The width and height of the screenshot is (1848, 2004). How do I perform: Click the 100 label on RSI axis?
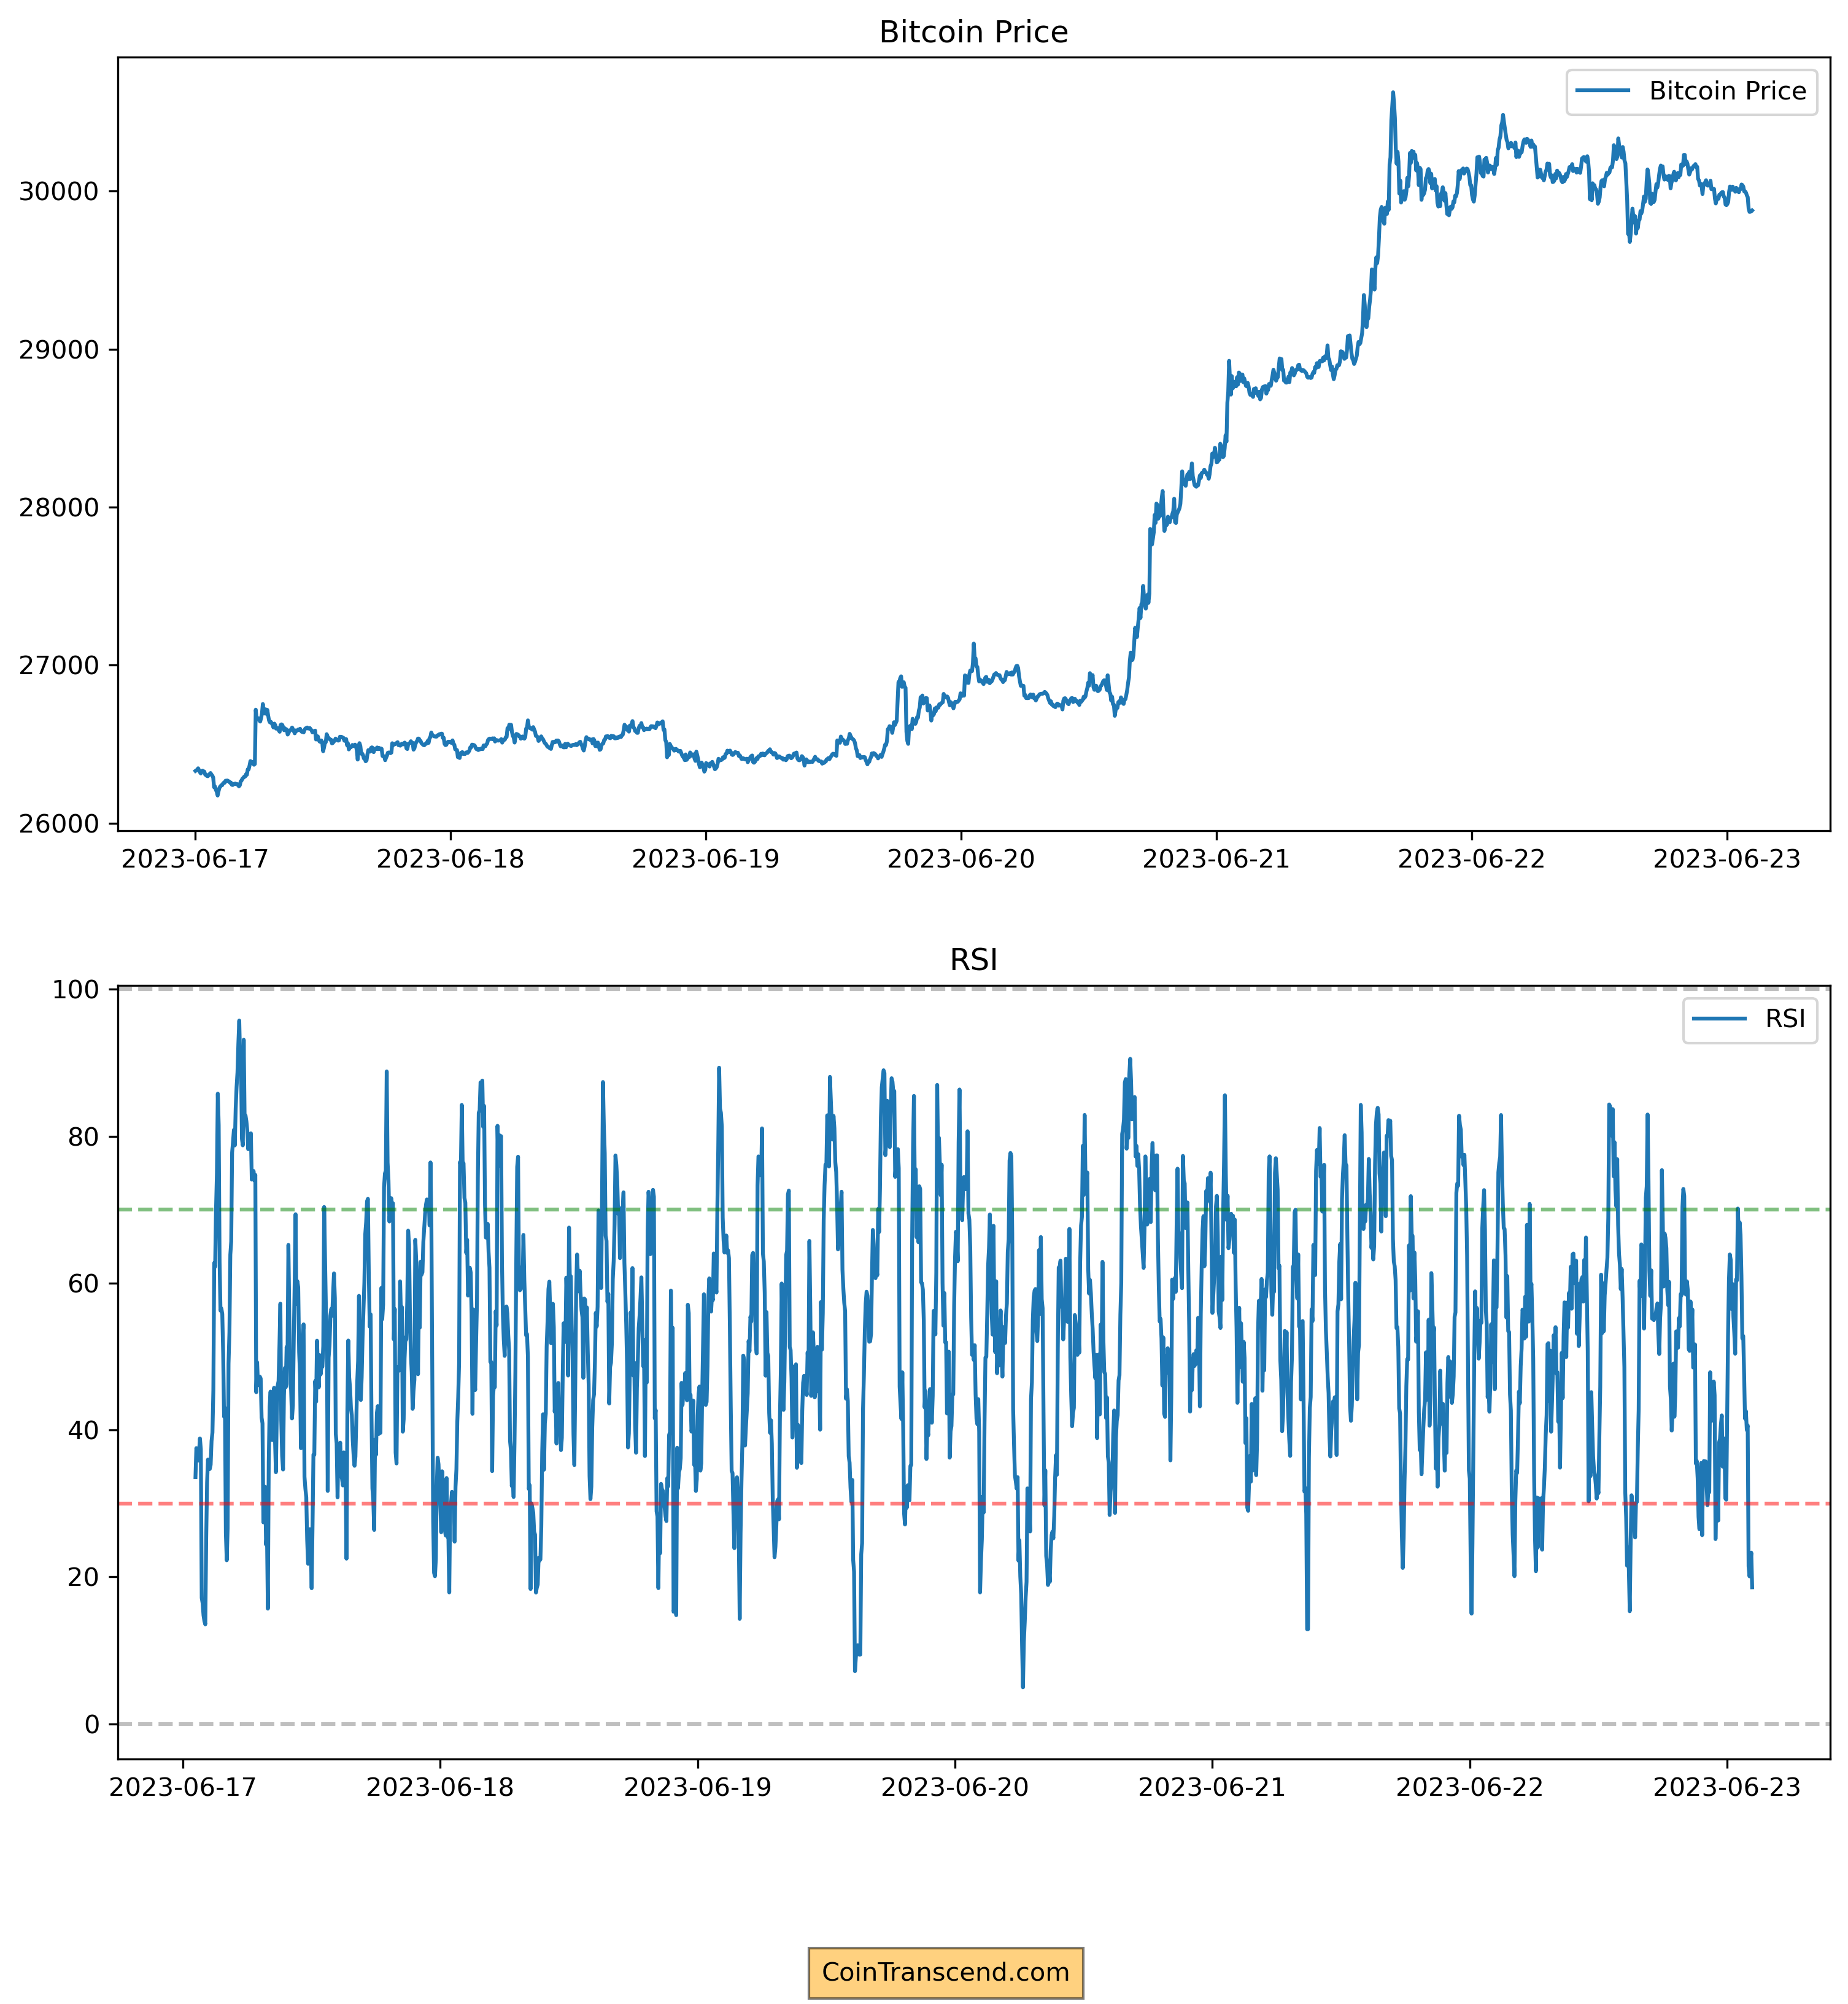click(77, 990)
